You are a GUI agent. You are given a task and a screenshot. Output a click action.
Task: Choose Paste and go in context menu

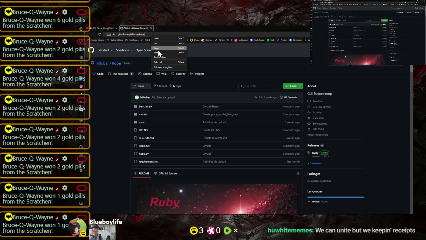pos(169,57)
